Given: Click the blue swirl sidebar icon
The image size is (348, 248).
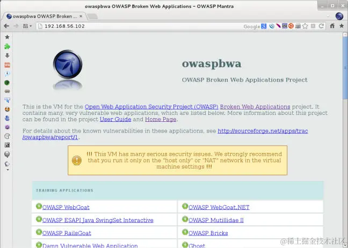Looking at the screenshot, I should 7,118.
